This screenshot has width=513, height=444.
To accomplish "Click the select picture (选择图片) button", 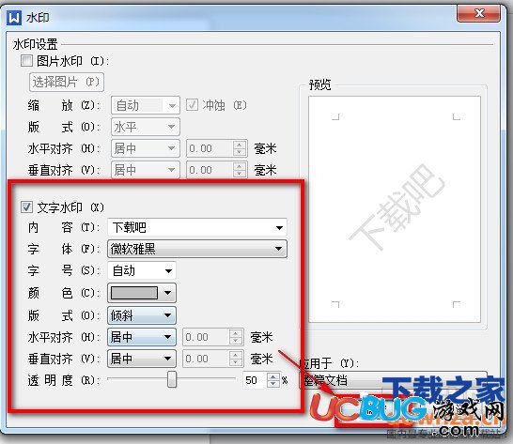I will click(67, 82).
